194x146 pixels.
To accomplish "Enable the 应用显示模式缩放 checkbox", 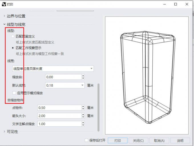I will [14, 93].
